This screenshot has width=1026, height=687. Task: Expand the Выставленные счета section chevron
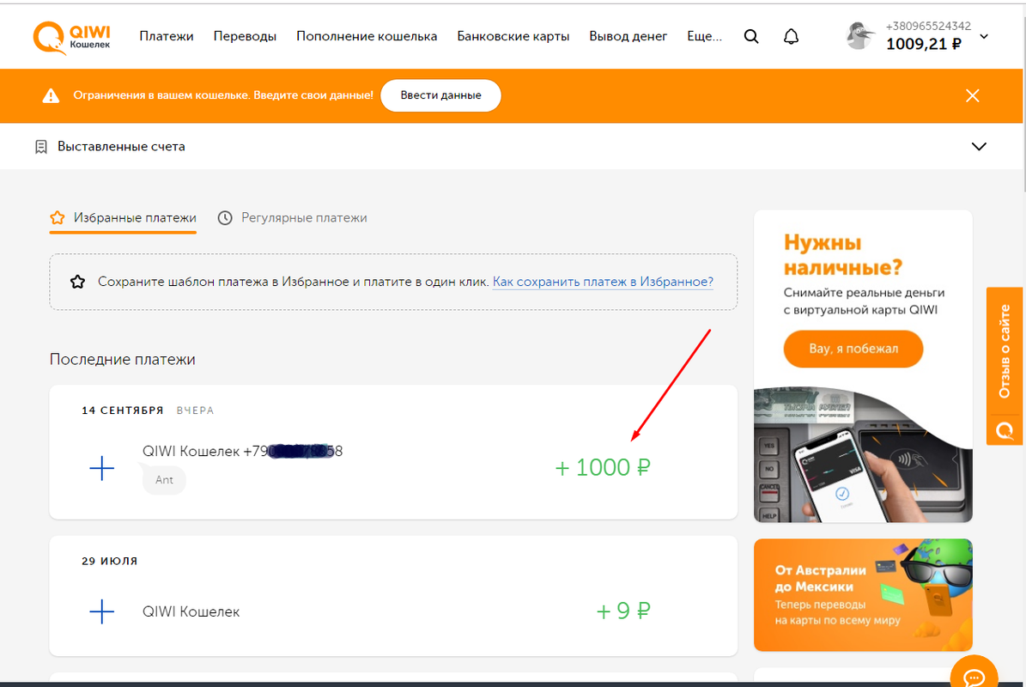click(979, 147)
